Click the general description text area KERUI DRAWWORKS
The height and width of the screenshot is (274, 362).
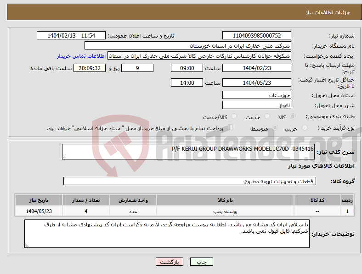tap(188, 152)
